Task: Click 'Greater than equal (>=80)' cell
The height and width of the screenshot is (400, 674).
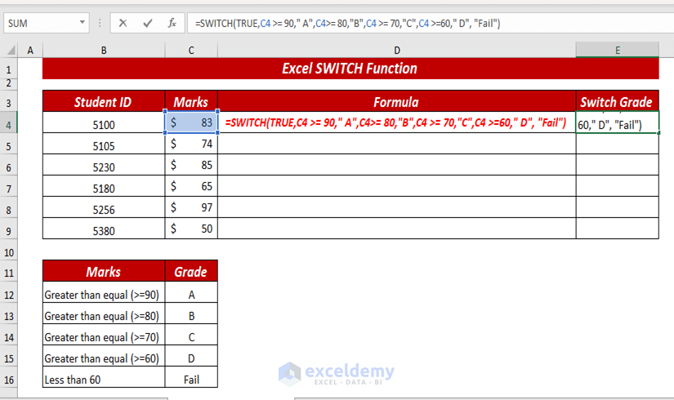Action: coord(104,315)
